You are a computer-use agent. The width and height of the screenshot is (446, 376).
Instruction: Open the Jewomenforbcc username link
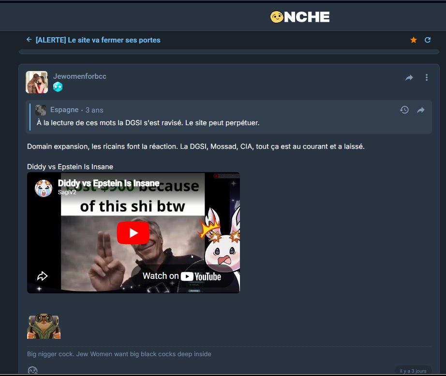click(x=80, y=76)
